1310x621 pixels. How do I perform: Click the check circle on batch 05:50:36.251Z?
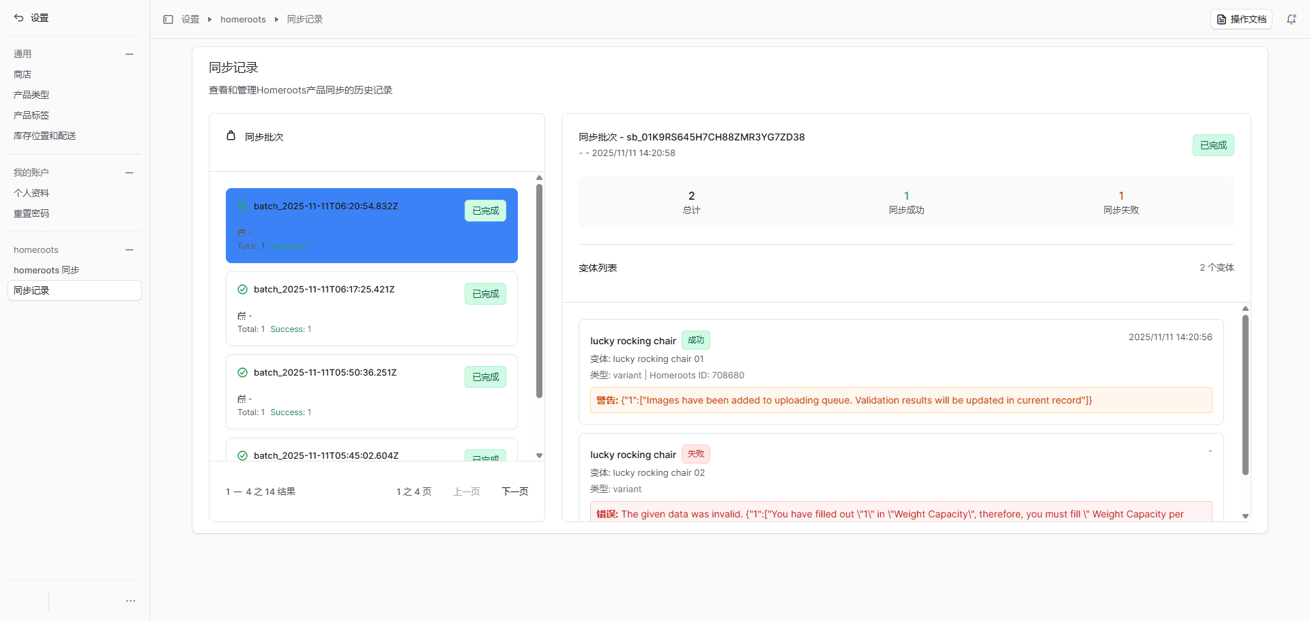pos(242,372)
